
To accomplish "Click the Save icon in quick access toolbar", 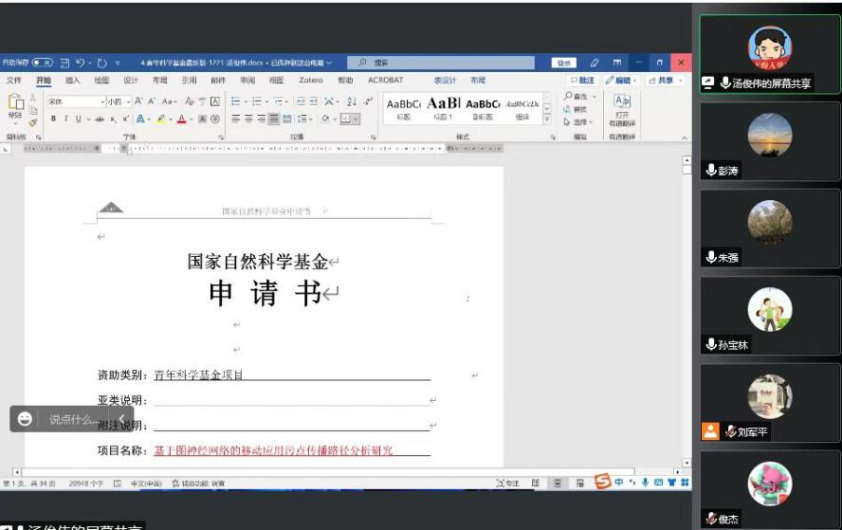I will (x=65, y=63).
